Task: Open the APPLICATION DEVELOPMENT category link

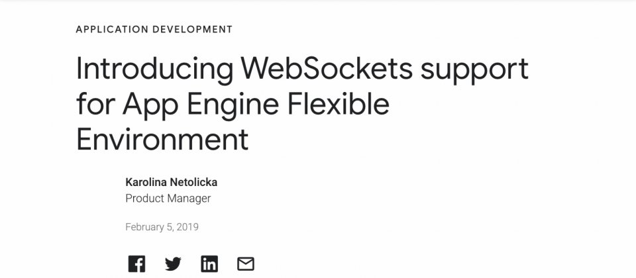Action: click(154, 29)
